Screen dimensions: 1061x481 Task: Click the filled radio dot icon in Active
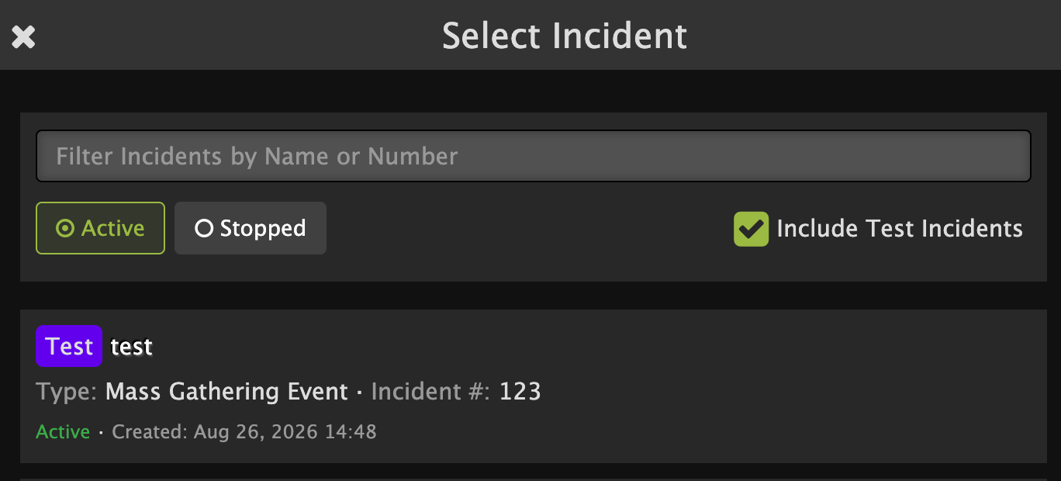coord(66,228)
